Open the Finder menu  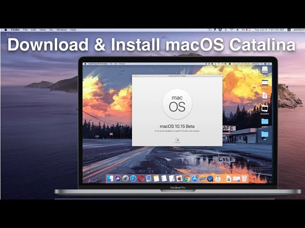pyautogui.click(x=15, y=30)
